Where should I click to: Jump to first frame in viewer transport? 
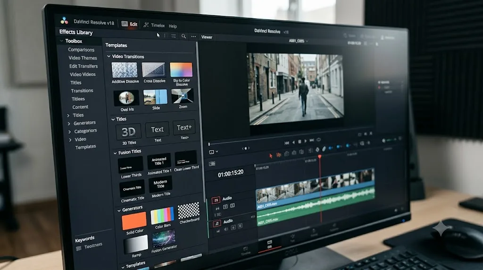[287, 143]
